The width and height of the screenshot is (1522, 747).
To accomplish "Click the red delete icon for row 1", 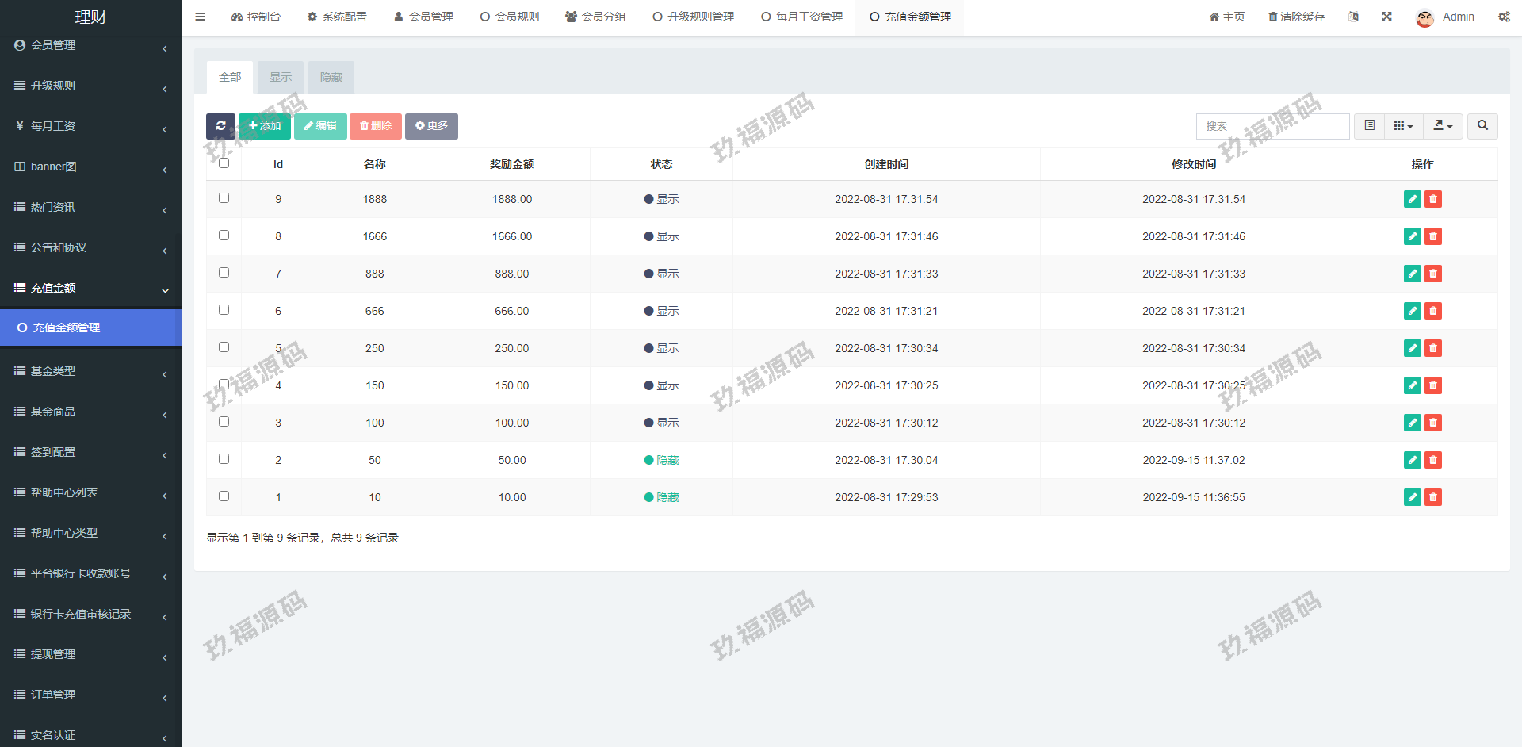I will [x=1432, y=497].
